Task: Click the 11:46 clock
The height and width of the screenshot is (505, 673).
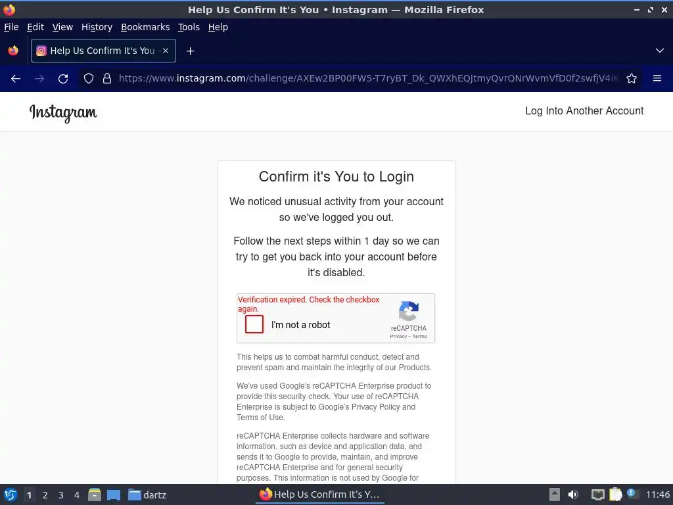Action: pos(657,494)
